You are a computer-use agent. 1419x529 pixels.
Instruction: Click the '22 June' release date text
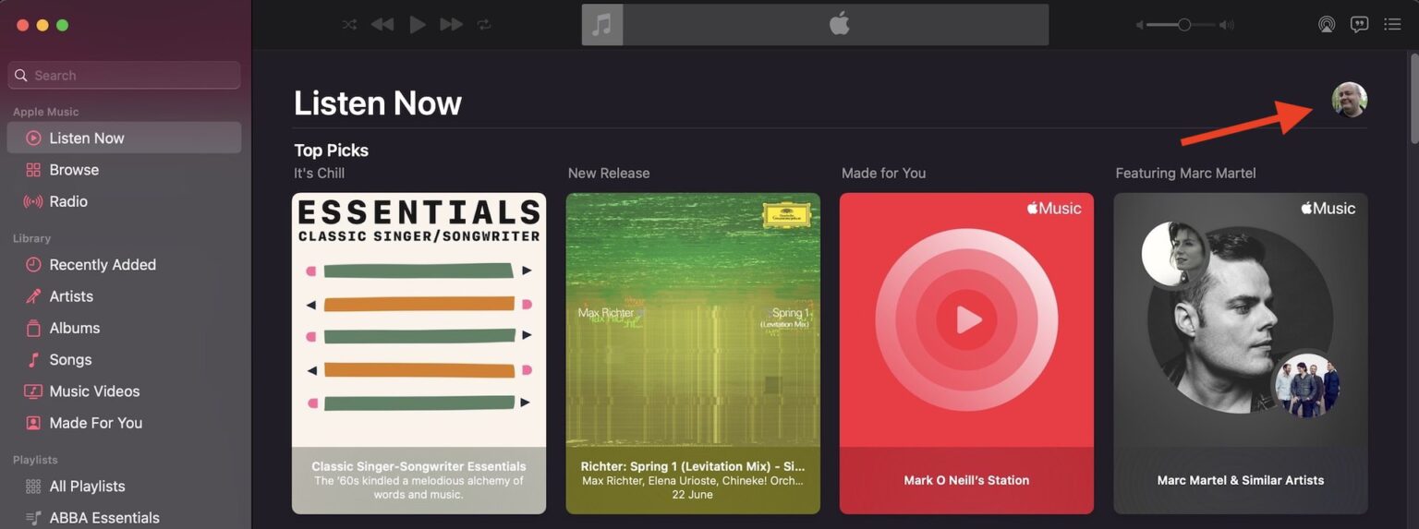[693, 495]
